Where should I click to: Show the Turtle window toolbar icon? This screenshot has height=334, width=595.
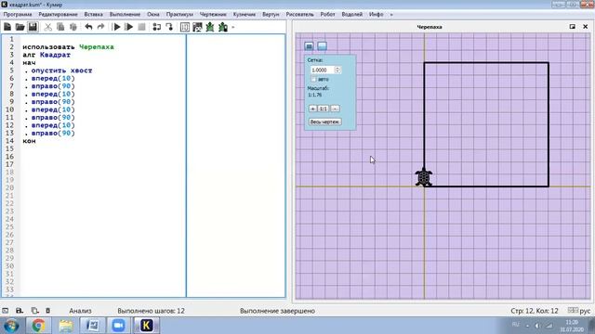(x=210, y=27)
